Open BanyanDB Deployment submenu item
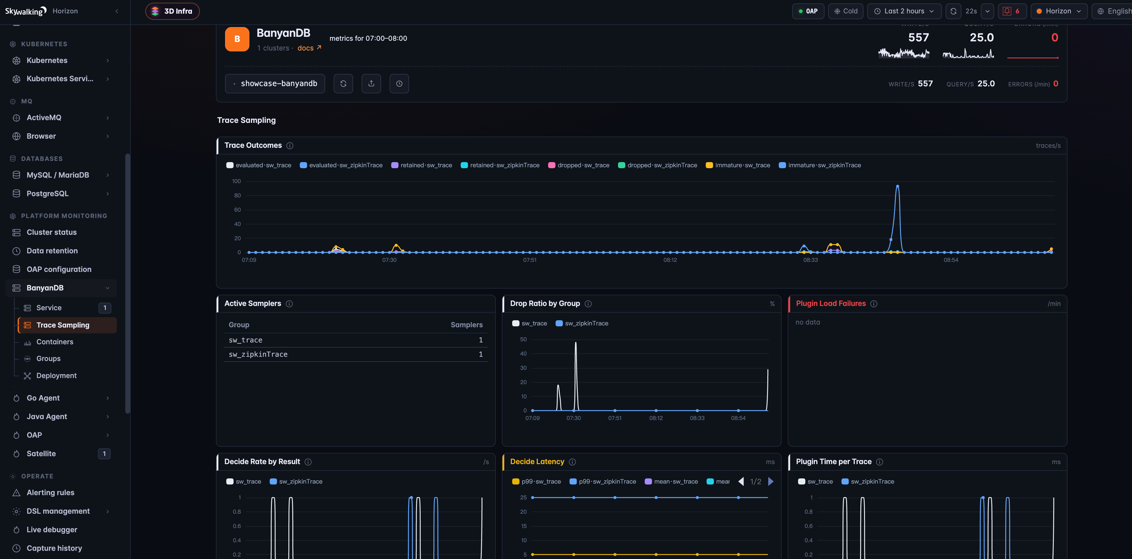Viewport: 1132px width, 559px height. pos(67,376)
